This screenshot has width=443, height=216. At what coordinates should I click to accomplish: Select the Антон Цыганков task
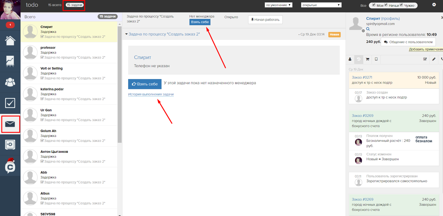(x=69, y=156)
